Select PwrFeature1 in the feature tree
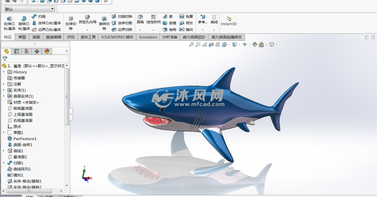377x197 pixels. [25, 138]
